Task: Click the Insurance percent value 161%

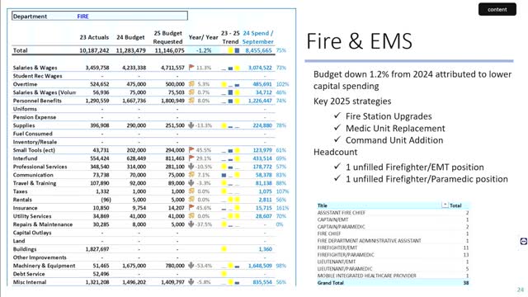Action: 282,208
